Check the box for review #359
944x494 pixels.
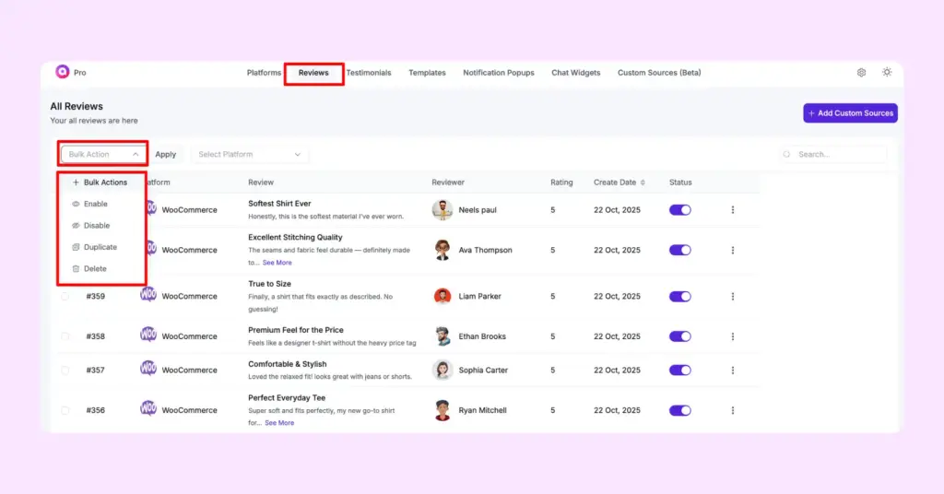(65, 297)
